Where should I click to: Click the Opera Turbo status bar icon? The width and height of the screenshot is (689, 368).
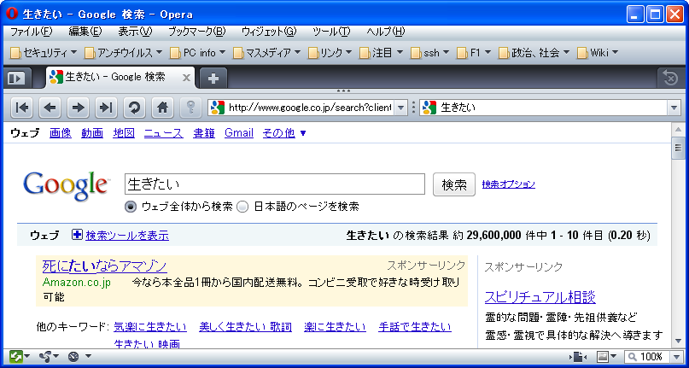[x=73, y=356]
